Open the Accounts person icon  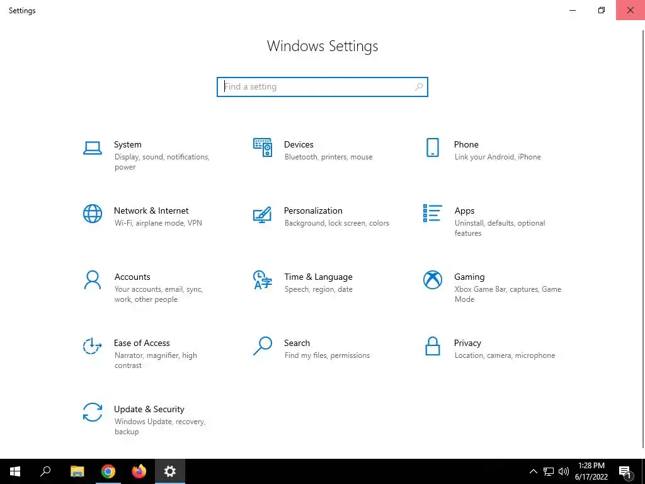(93, 280)
